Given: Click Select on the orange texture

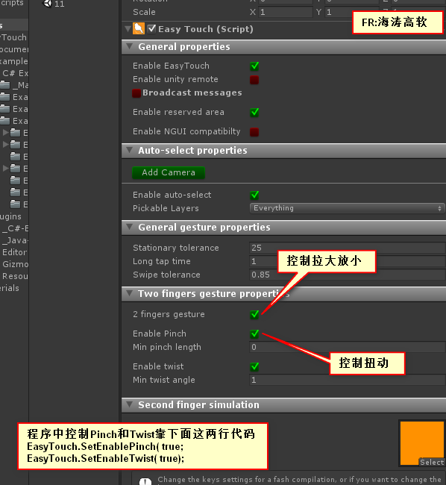Looking at the screenshot, I should click(x=432, y=462).
